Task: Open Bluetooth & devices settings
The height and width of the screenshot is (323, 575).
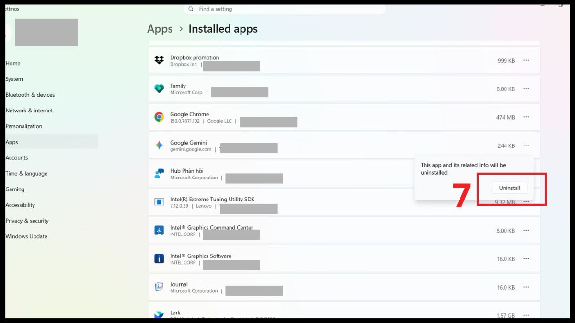Action: tap(30, 95)
